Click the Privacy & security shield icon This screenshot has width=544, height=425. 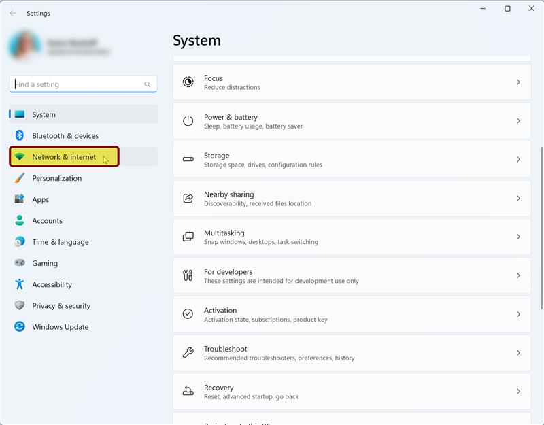(x=20, y=305)
